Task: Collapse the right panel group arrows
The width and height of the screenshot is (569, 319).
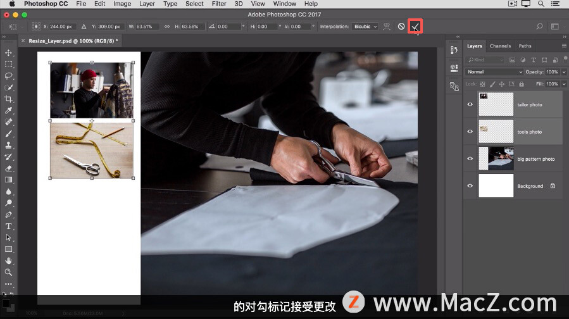Action: click(x=565, y=37)
